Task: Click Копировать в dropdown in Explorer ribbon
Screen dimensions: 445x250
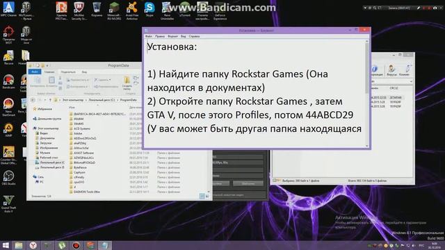Action: pyautogui.click(x=77, y=86)
